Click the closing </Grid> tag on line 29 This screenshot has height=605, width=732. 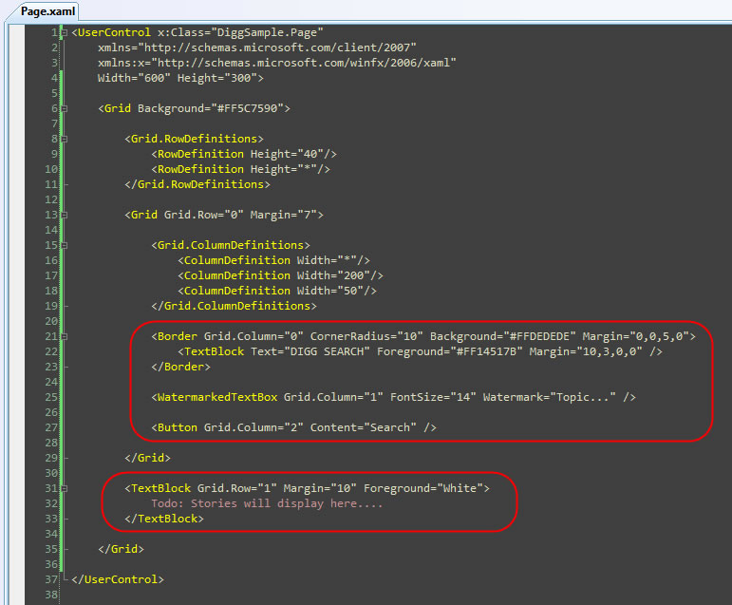tap(147, 458)
